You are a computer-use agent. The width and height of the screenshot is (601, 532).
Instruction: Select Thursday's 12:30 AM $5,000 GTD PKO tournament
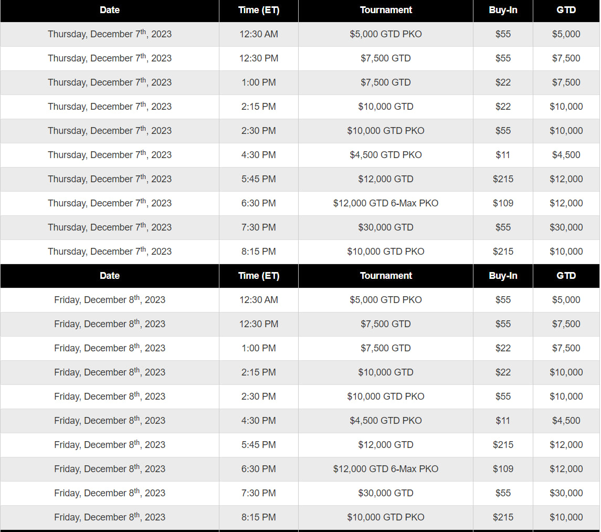pyautogui.click(x=386, y=34)
